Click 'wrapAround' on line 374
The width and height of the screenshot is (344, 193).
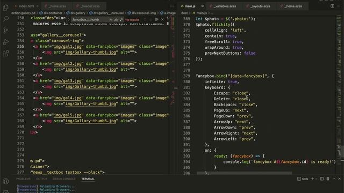point(216,48)
